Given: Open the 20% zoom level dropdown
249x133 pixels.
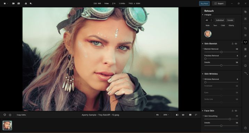Looking at the screenshot, I should tap(166, 115).
